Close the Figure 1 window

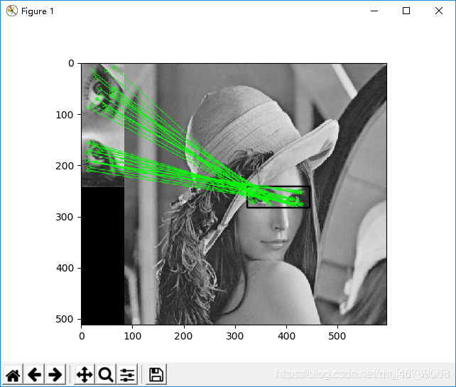pos(439,11)
